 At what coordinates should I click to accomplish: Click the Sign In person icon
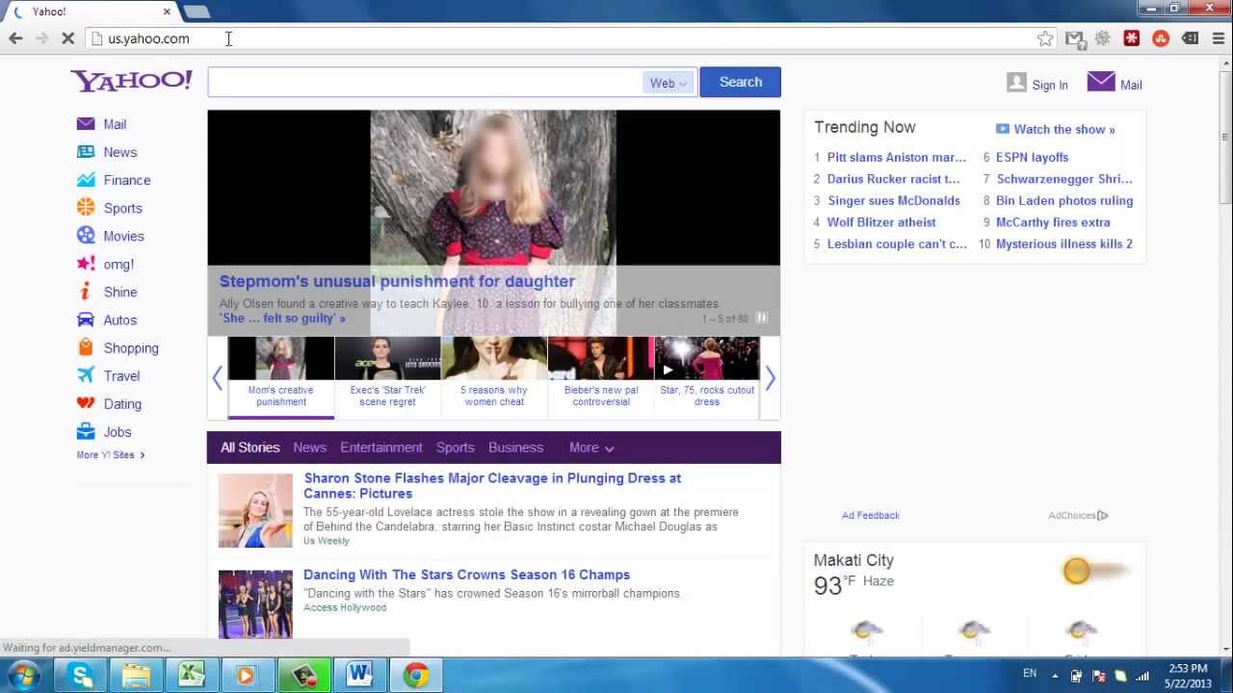(1016, 83)
